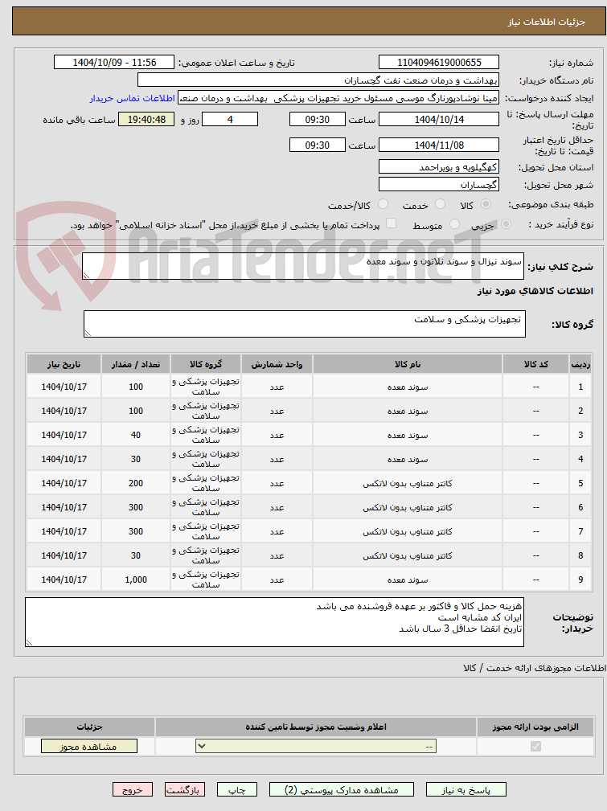Click the نام کالا column header
607x811 pixels.
(x=408, y=364)
